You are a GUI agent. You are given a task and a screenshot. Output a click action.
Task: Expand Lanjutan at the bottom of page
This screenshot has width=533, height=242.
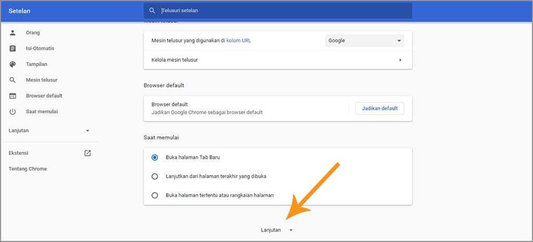tap(277, 230)
